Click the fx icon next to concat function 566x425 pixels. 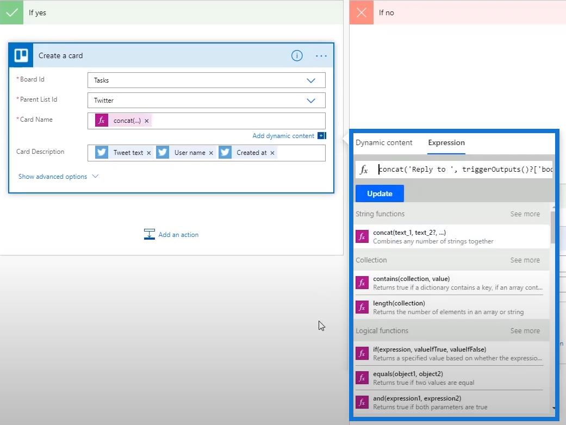pyautogui.click(x=362, y=236)
